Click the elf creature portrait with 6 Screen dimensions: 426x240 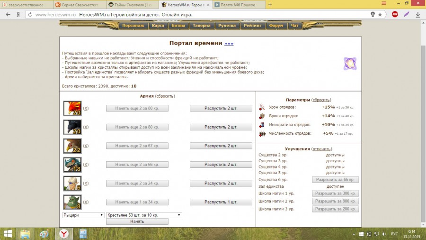pos(72,184)
